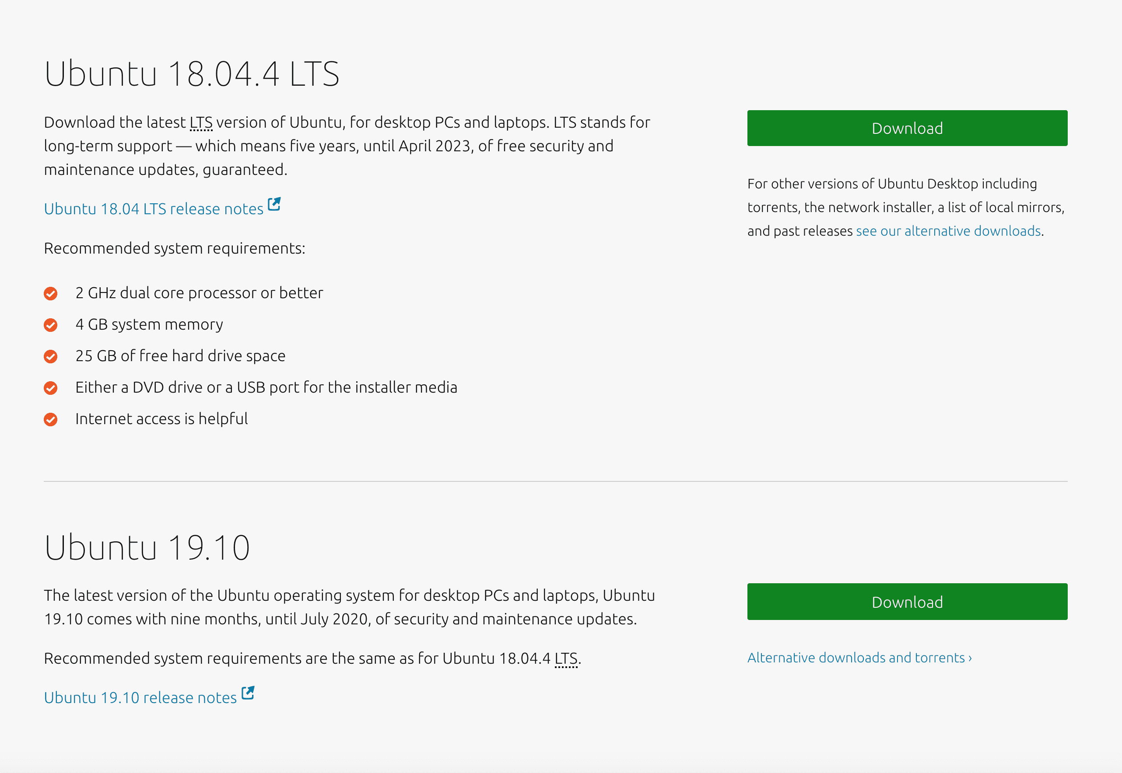Image resolution: width=1122 pixels, height=773 pixels.
Task: Click the Download button for Ubuntu 18.04.4 LTS
Action: click(x=907, y=129)
